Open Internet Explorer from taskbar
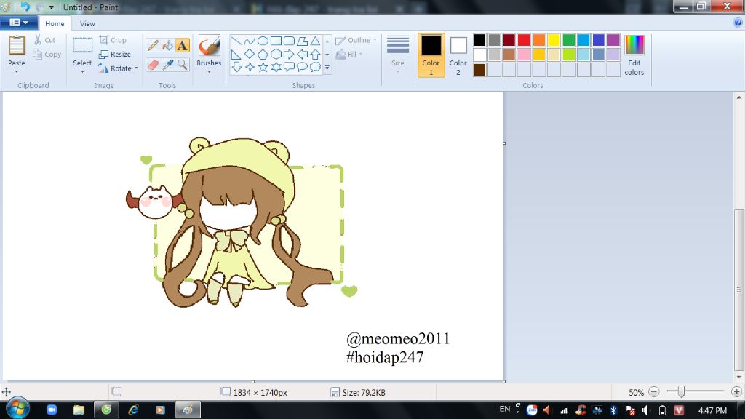 click(x=133, y=410)
